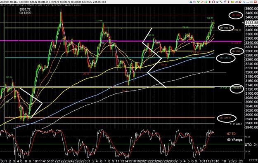Click the blue link icon in the toolbar
258x163 pixels.
click(x=244, y=2)
